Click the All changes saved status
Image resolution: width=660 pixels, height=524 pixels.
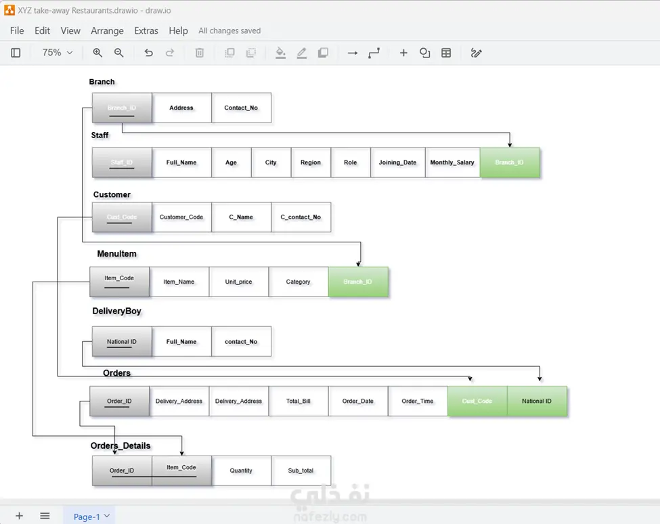(x=229, y=30)
